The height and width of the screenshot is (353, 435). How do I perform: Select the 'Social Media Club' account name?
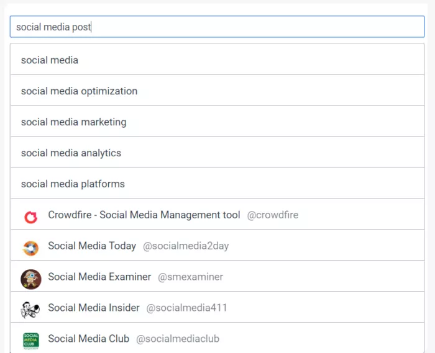tap(89, 339)
